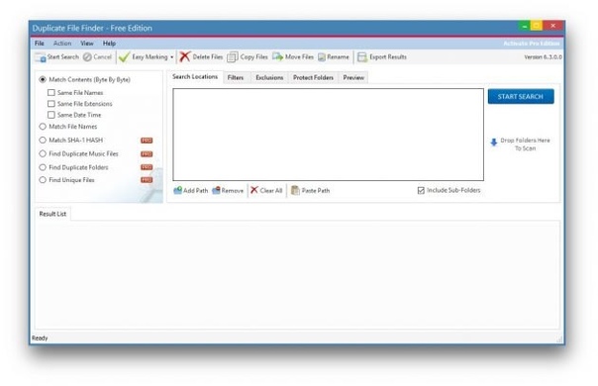Screen dimensions: 598x386
Task: Click the Paste Path button
Action: pos(311,190)
